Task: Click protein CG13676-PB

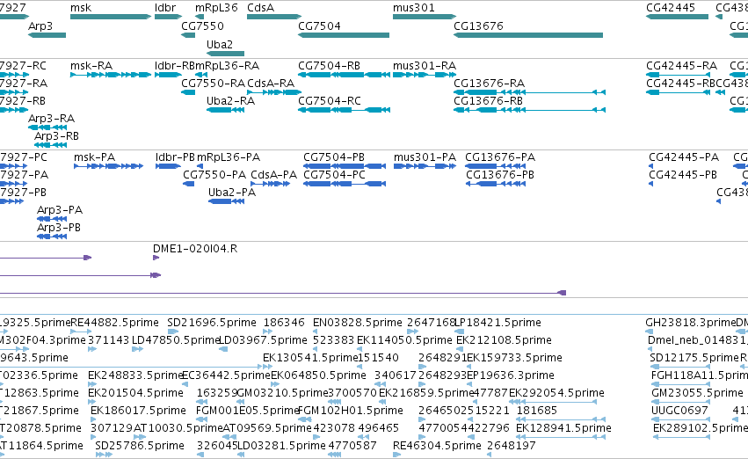Action: (500, 175)
